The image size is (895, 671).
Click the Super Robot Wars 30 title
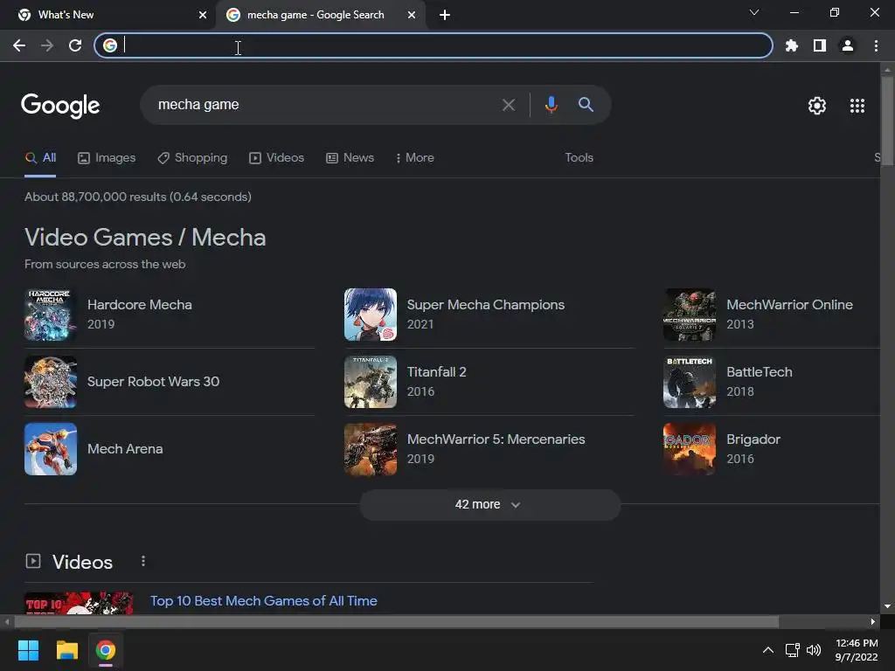point(153,382)
